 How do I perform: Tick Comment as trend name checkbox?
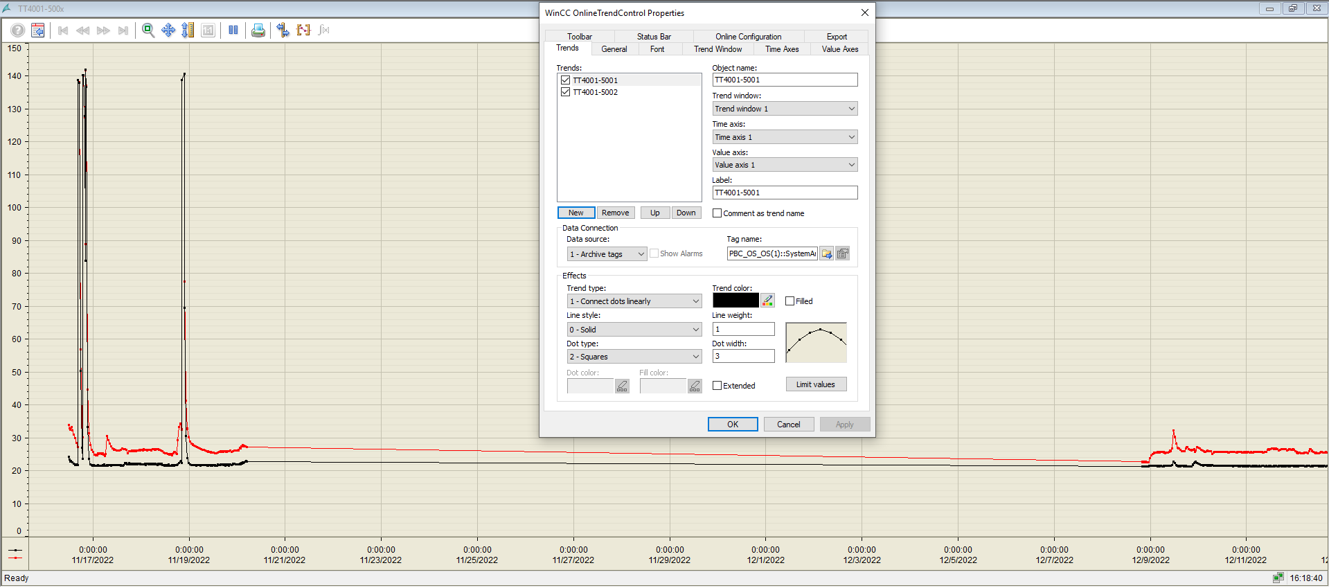click(x=717, y=213)
